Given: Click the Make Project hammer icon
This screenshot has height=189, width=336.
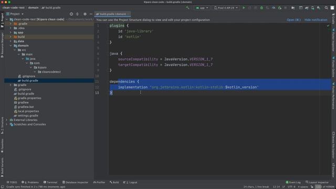Looking at the screenshot, I should click(187, 8).
